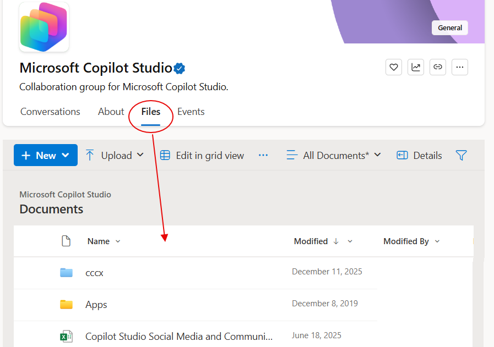Open the cccx folder link
The height and width of the screenshot is (347, 494).
(94, 272)
